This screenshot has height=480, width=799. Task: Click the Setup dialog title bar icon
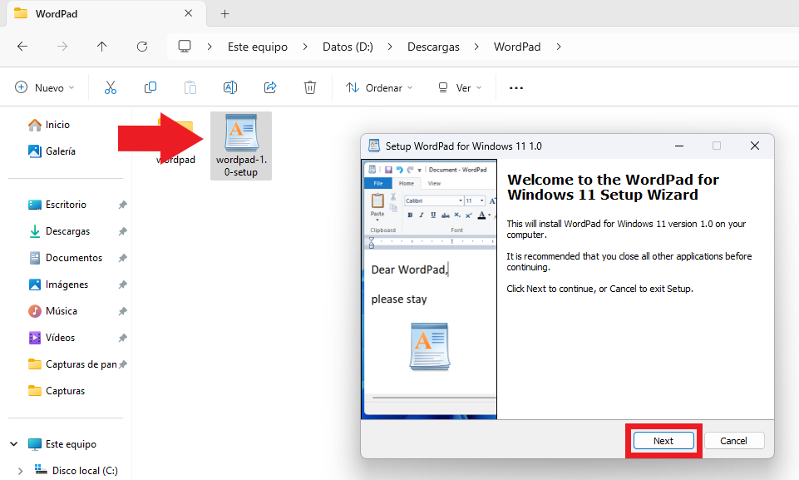pos(374,146)
